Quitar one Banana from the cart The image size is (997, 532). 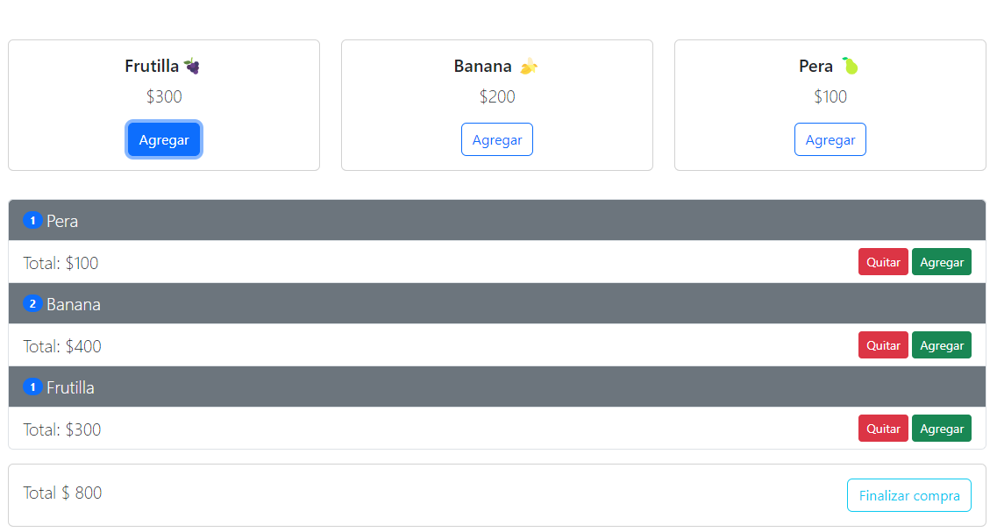click(883, 345)
